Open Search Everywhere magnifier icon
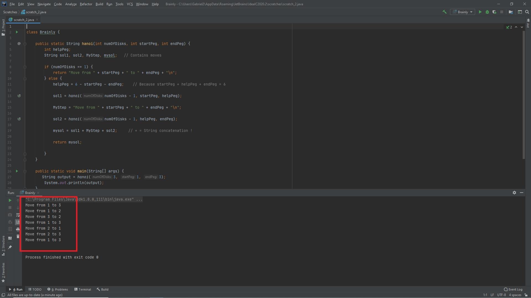The height and width of the screenshot is (298, 531). (527, 12)
